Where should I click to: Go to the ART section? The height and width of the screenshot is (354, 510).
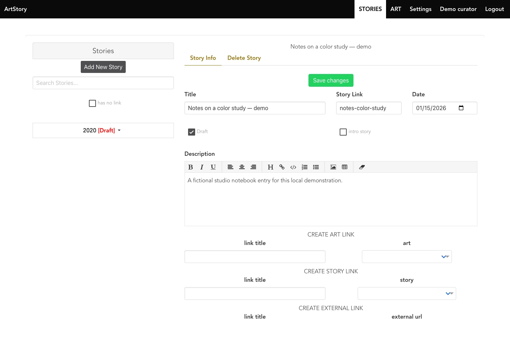[396, 9]
